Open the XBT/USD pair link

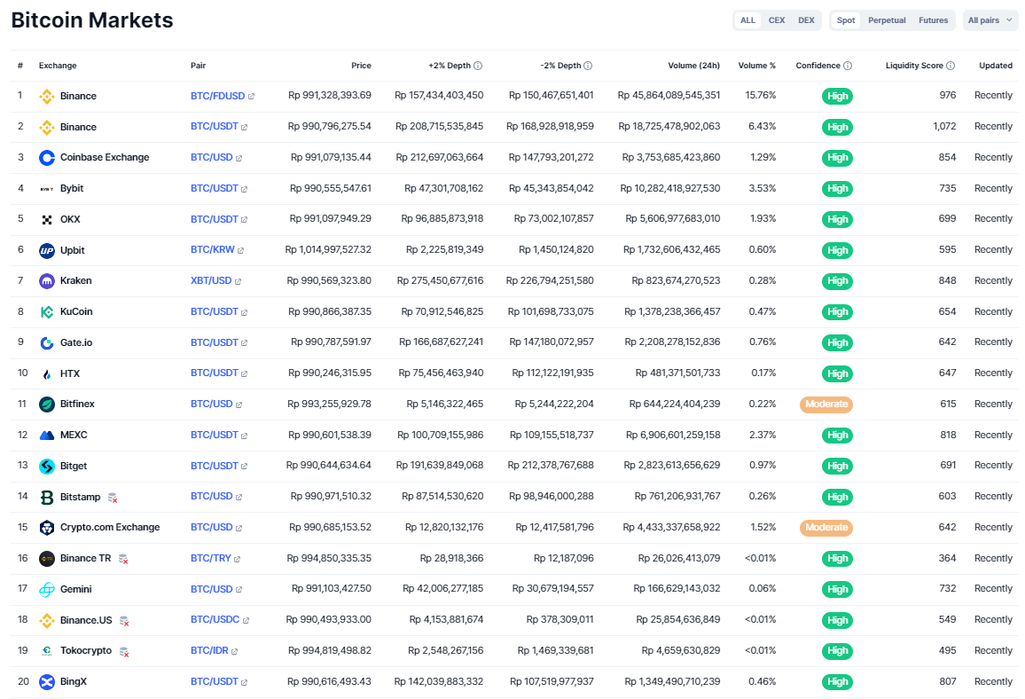click(x=215, y=280)
